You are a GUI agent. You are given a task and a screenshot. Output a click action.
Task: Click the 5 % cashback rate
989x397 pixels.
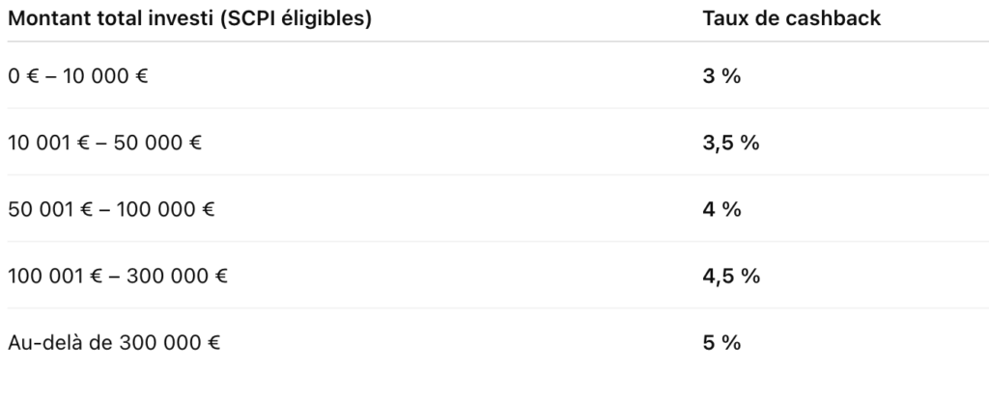[721, 343]
